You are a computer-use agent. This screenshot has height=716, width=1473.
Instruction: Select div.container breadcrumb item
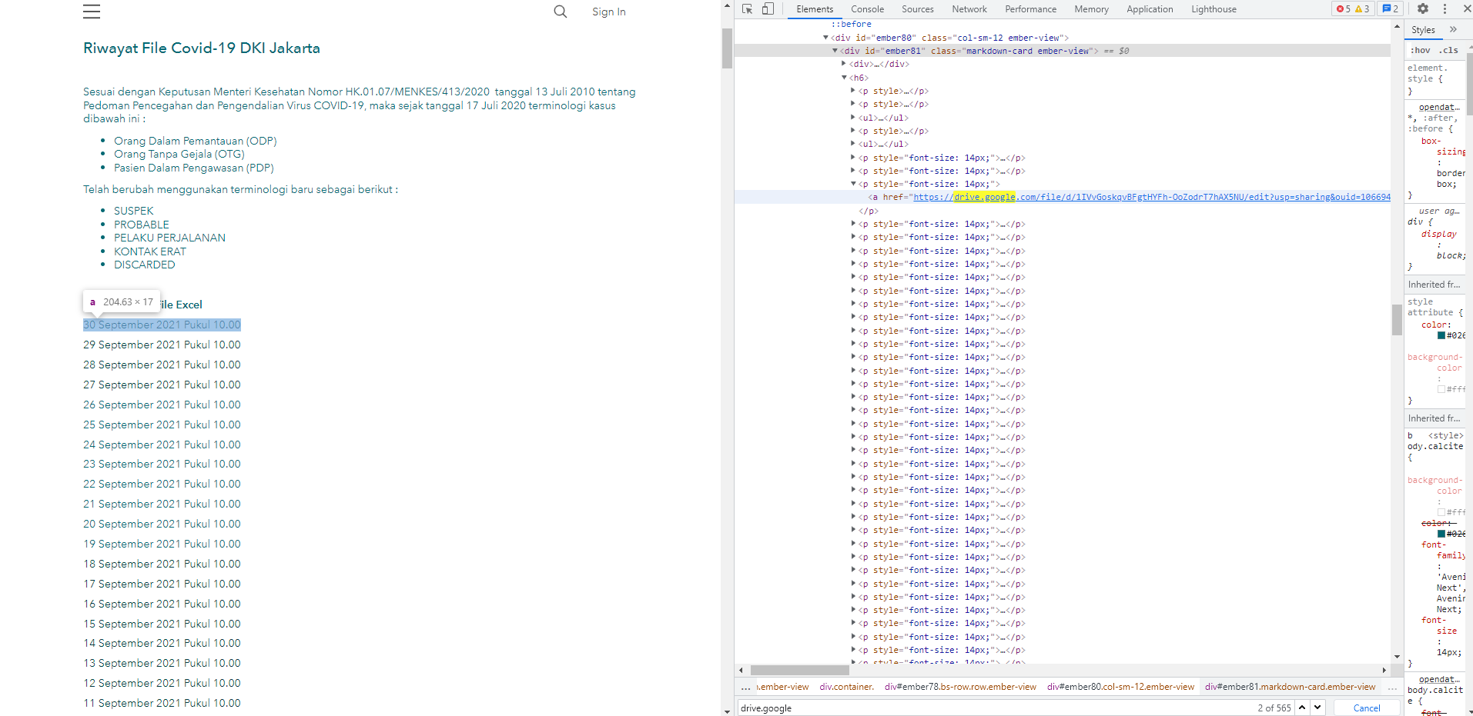[x=846, y=687]
